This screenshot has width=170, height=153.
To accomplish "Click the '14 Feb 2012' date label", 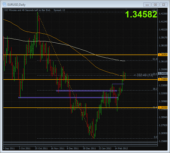I will (x=121, y=148).
